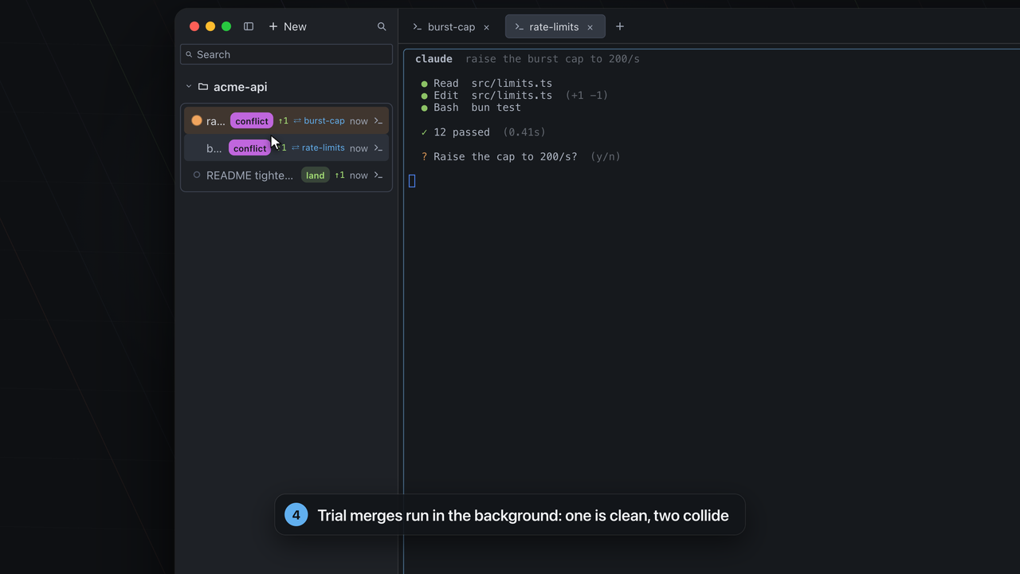Viewport: 1020px width, 574px height.
Task: Click the New plus button
Action: [x=288, y=26]
